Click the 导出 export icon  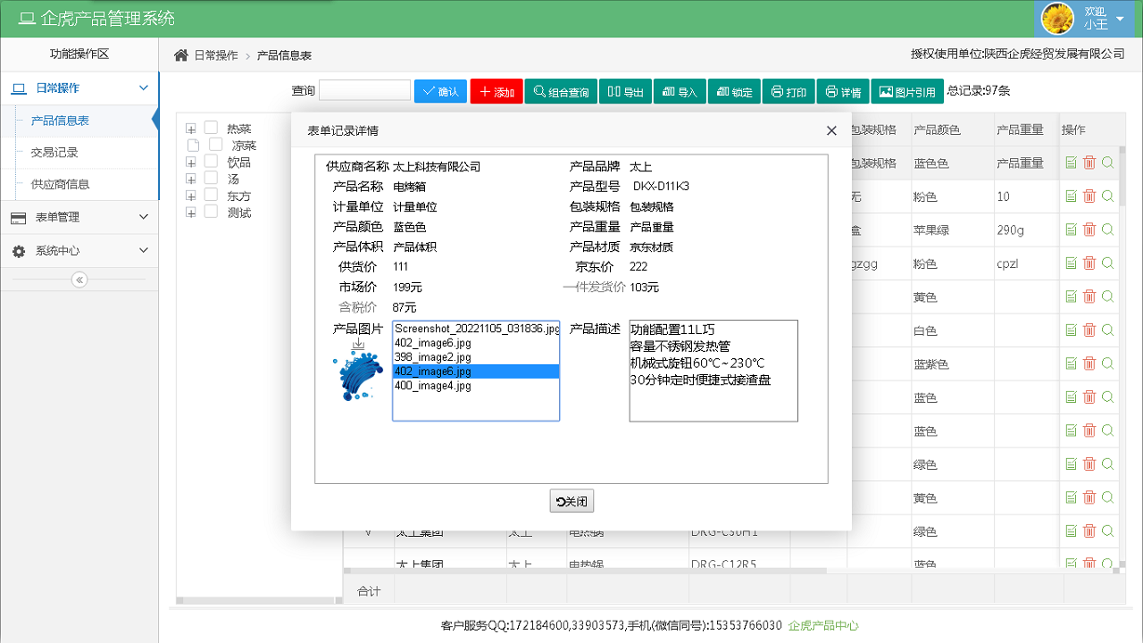(x=625, y=90)
